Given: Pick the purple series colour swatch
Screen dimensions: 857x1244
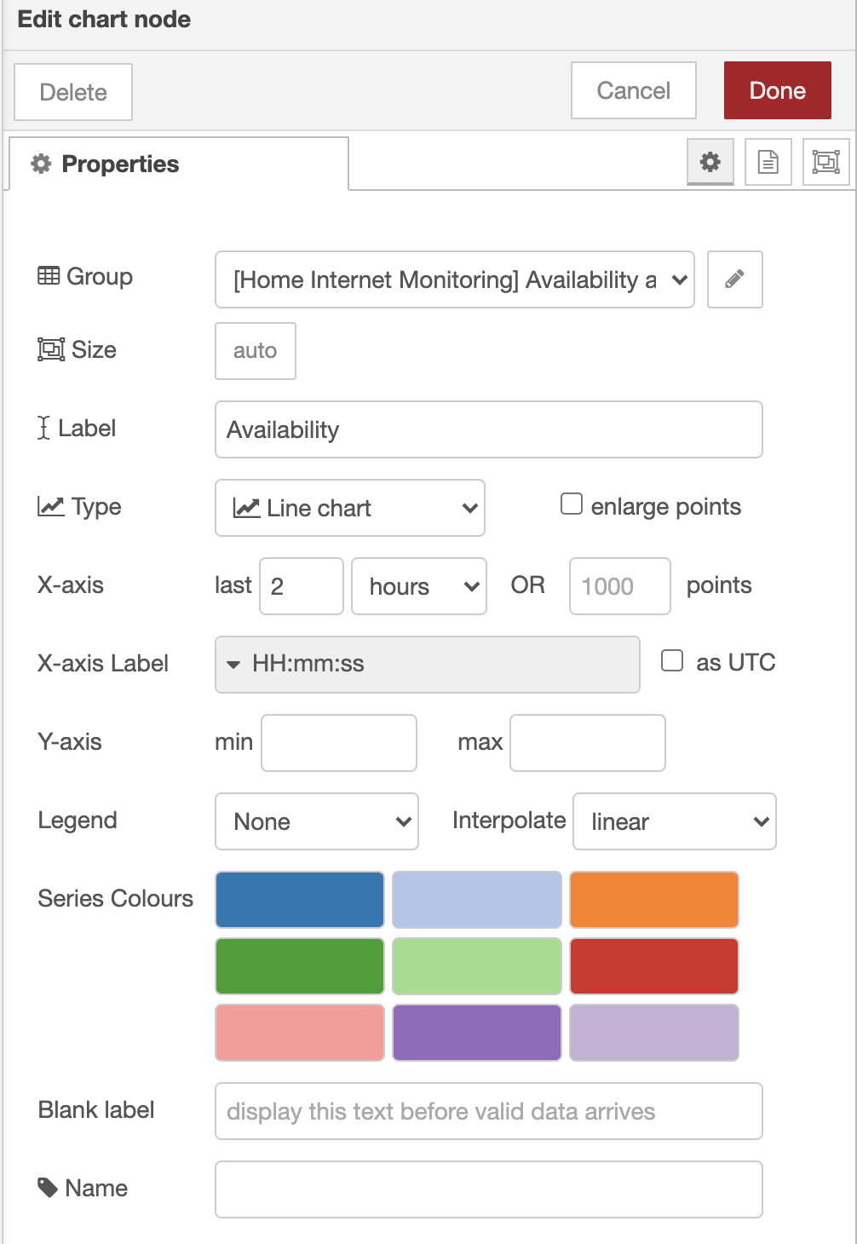Looking at the screenshot, I should [477, 1033].
